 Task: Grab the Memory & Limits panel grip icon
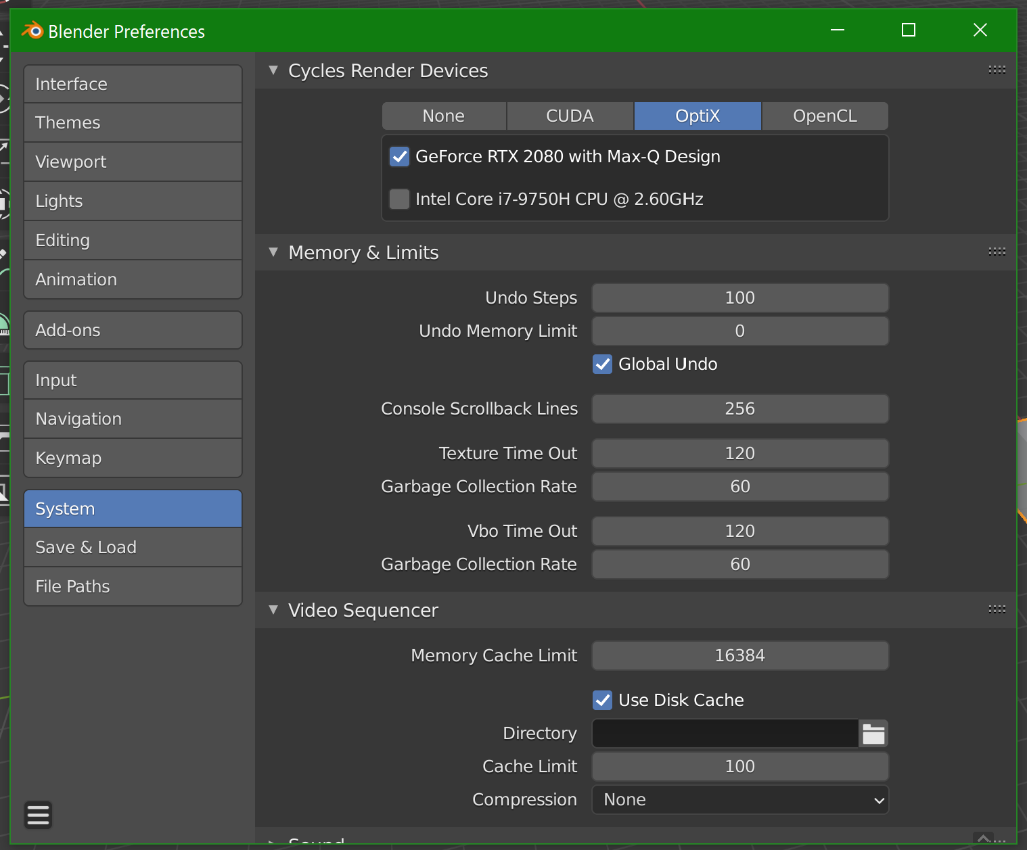click(997, 252)
